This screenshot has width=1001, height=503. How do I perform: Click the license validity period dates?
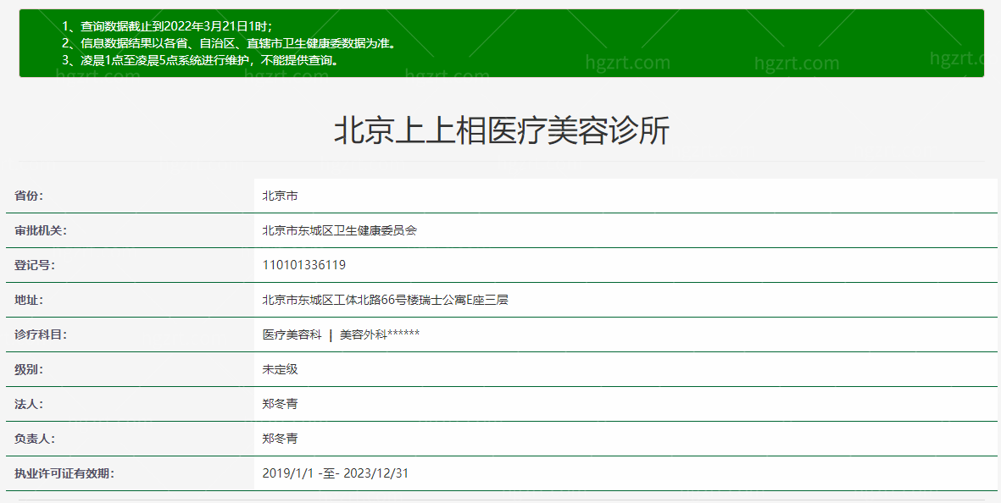pyautogui.click(x=334, y=473)
